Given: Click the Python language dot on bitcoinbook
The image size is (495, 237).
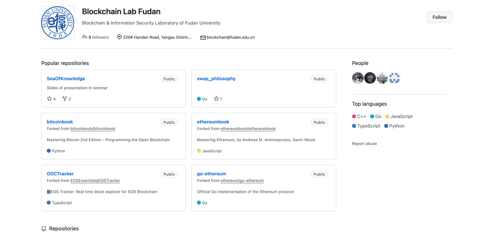Looking at the screenshot, I should pyautogui.click(x=49, y=151).
